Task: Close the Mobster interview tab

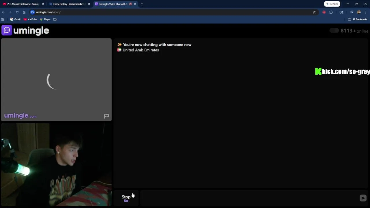Action: (43, 4)
